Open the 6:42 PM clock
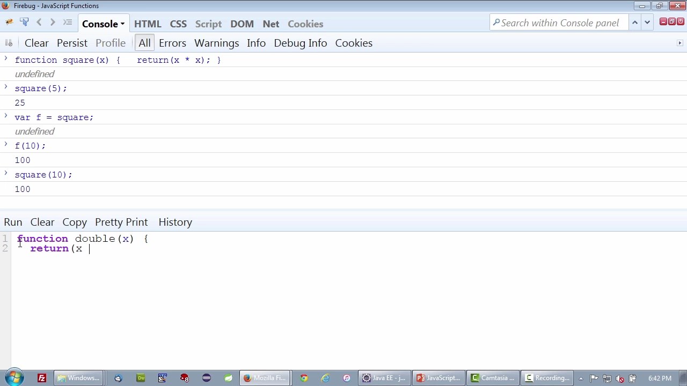The height and width of the screenshot is (386, 687). (660, 378)
